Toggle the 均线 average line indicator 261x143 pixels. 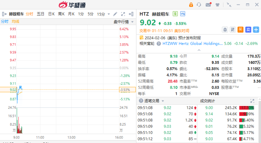pos(16,22)
